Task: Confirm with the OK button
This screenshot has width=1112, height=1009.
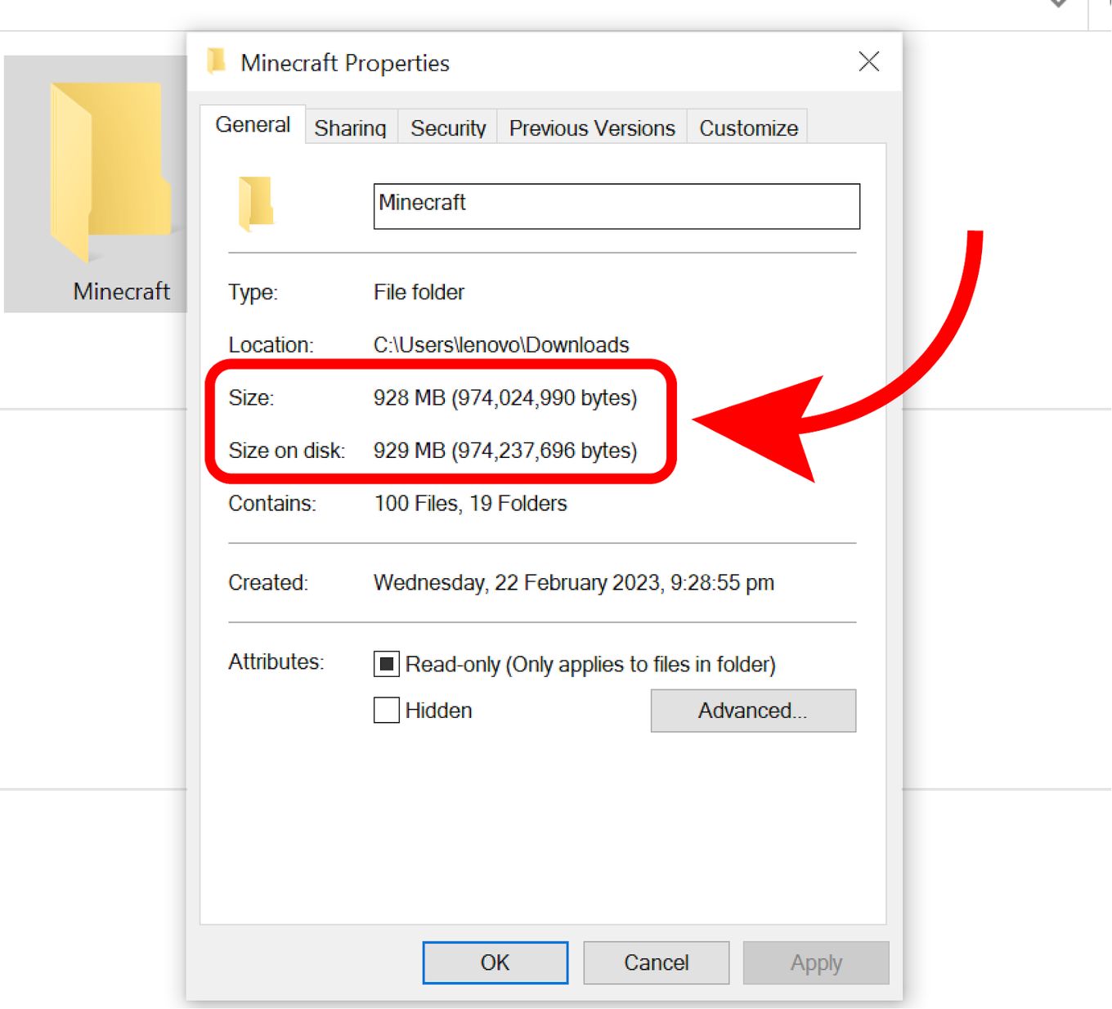Action: click(x=495, y=962)
